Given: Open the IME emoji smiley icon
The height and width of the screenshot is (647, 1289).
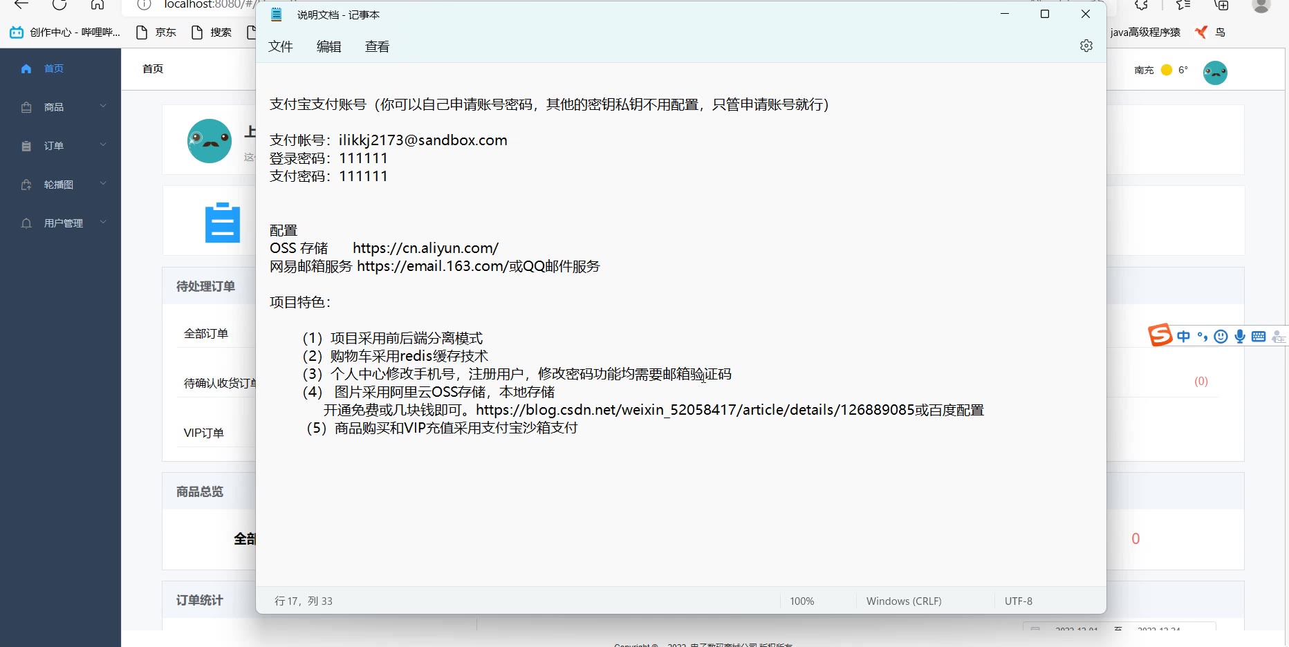Looking at the screenshot, I should coord(1221,337).
